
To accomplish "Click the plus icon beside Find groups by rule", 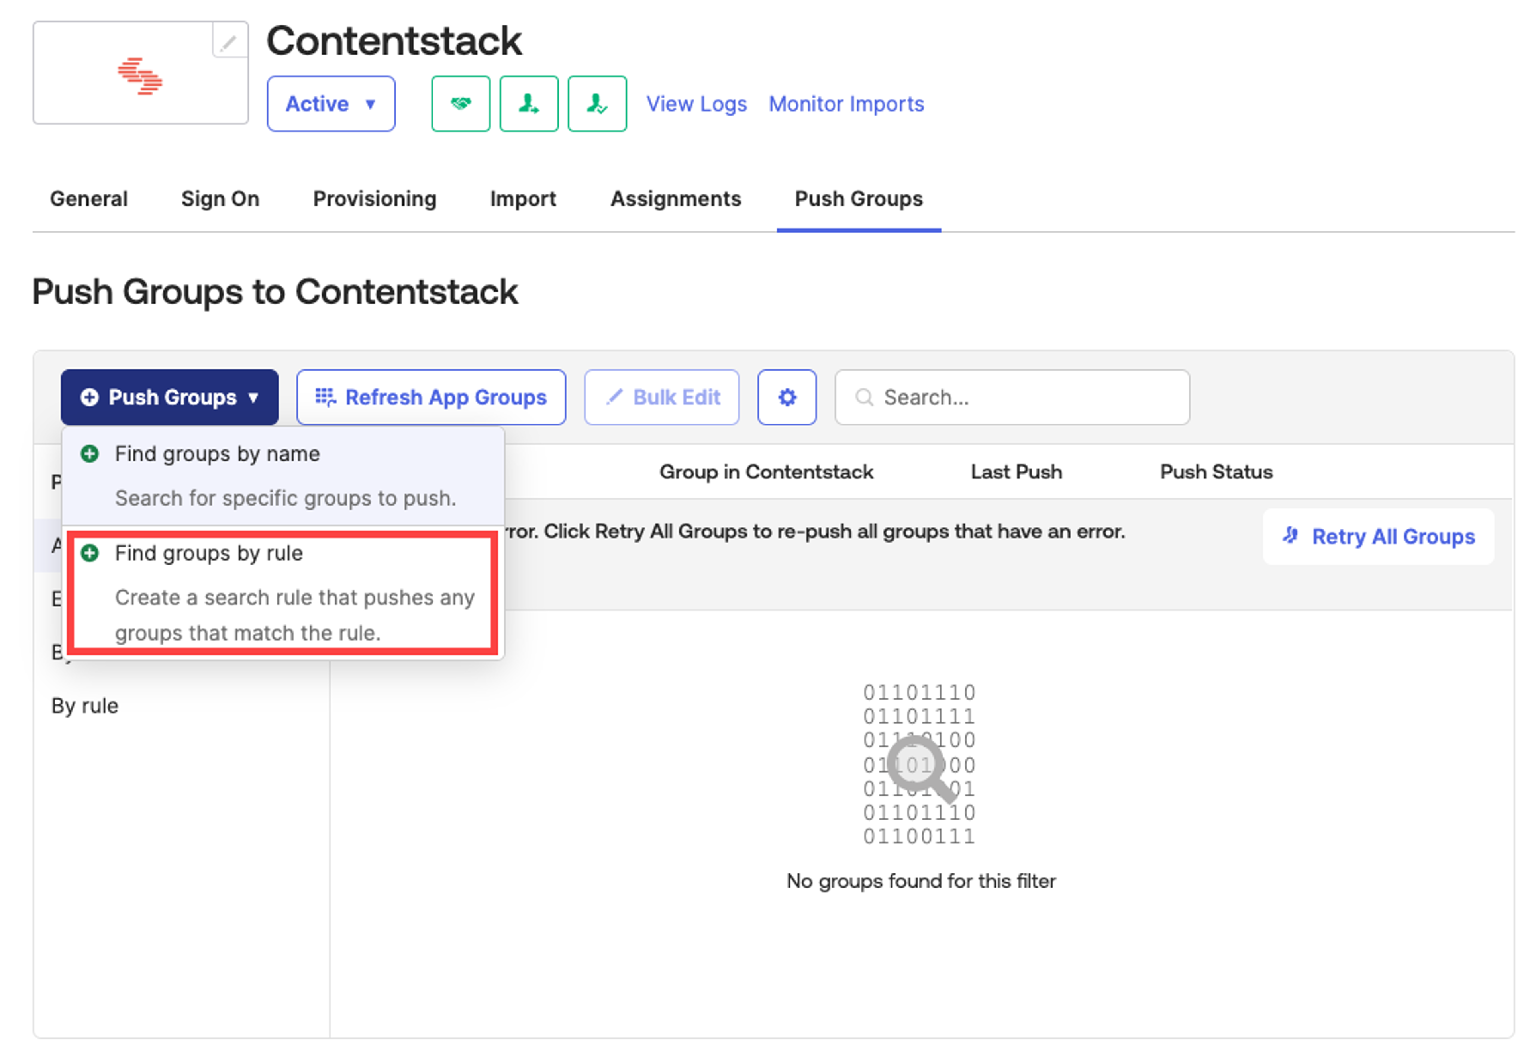I will (x=90, y=553).
